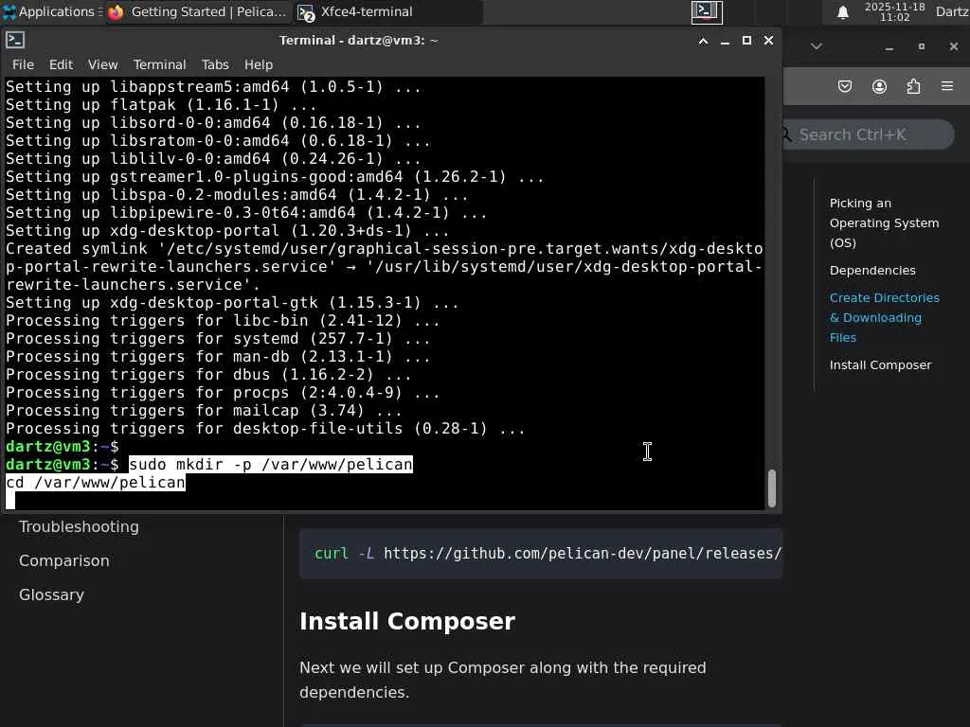Maximize the terminal window
This screenshot has height=727, width=970.
pyautogui.click(x=746, y=41)
